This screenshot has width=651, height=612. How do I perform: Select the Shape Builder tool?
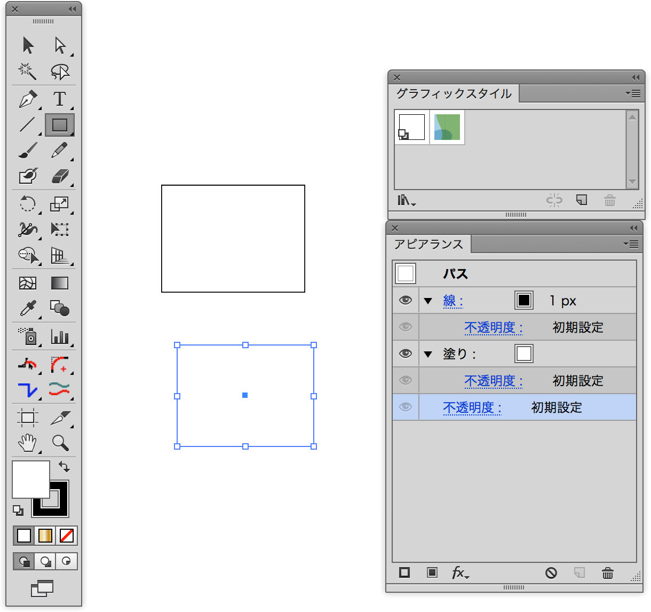[28, 255]
